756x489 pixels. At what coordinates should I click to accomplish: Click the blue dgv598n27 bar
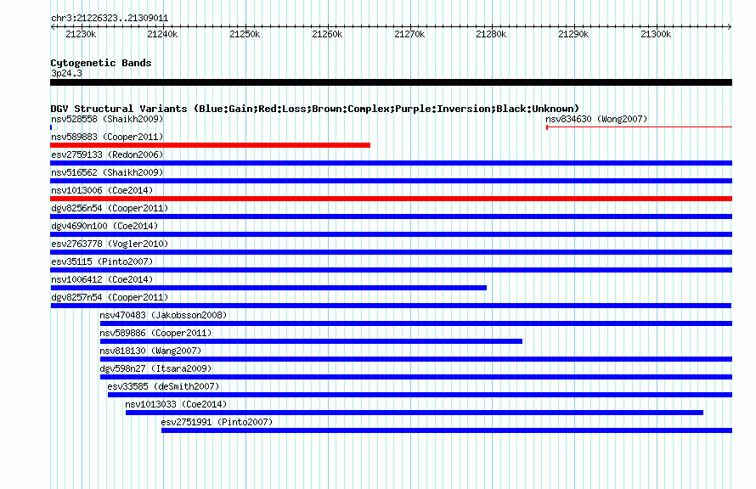point(416,377)
